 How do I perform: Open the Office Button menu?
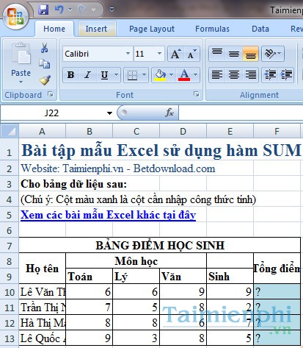click(x=15, y=16)
